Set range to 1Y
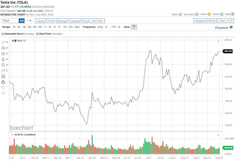Screen dimensions: 237x162 pyautogui.click(x=45, y=27)
